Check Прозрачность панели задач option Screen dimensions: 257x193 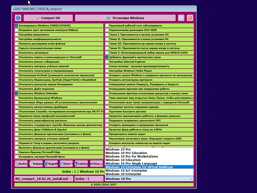click(x=107, y=134)
